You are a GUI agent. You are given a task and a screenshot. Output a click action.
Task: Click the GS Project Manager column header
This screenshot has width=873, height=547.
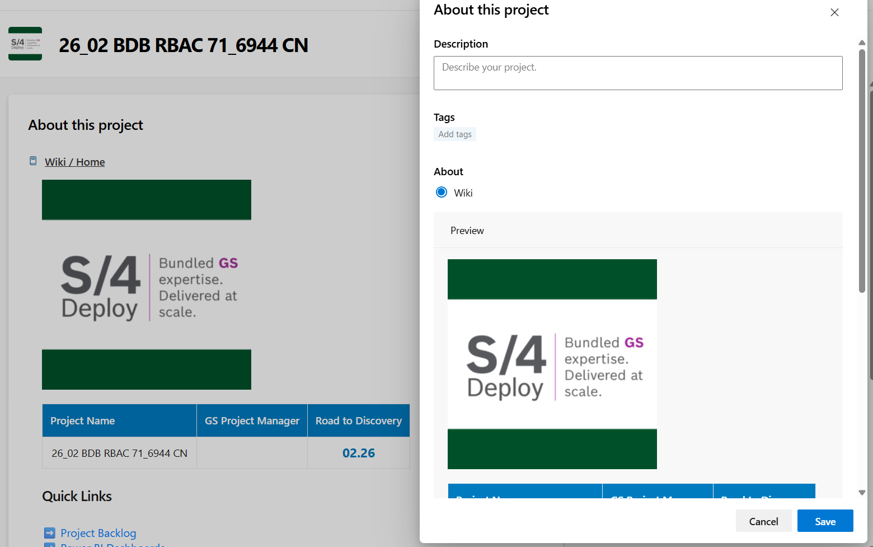click(x=252, y=420)
